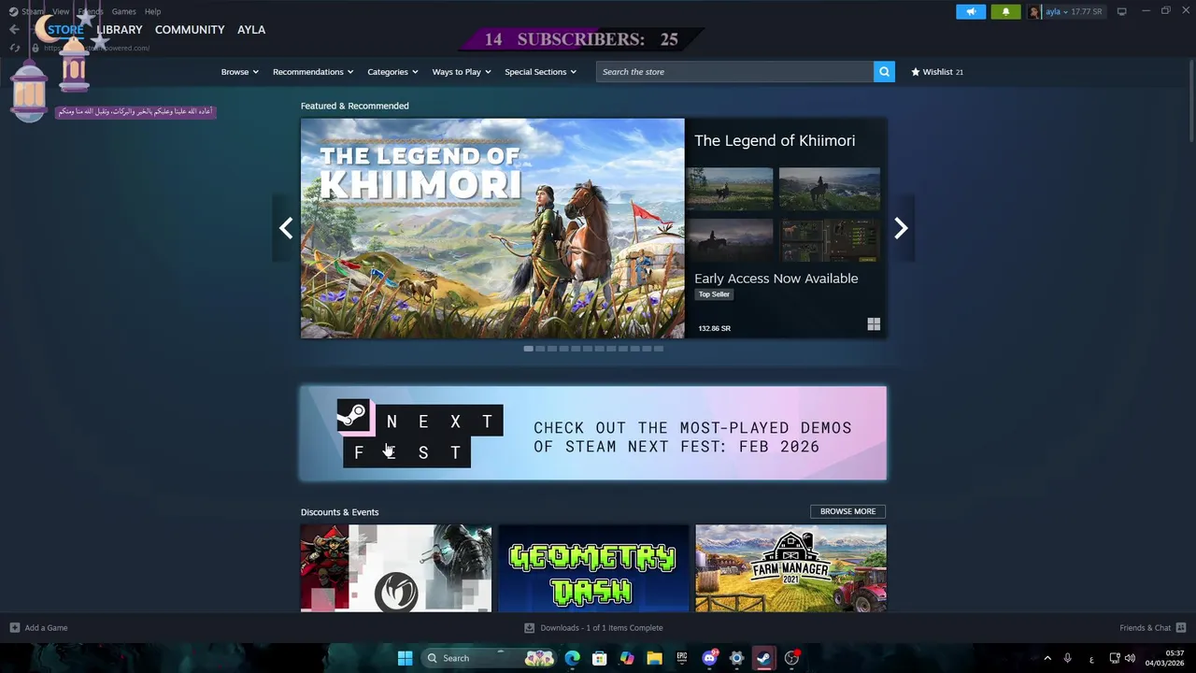The image size is (1196, 673).
Task: Click the Steam announcements megaphone icon
Action: tap(971, 11)
